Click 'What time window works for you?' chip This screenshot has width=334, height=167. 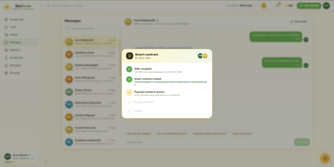click(210, 134)
